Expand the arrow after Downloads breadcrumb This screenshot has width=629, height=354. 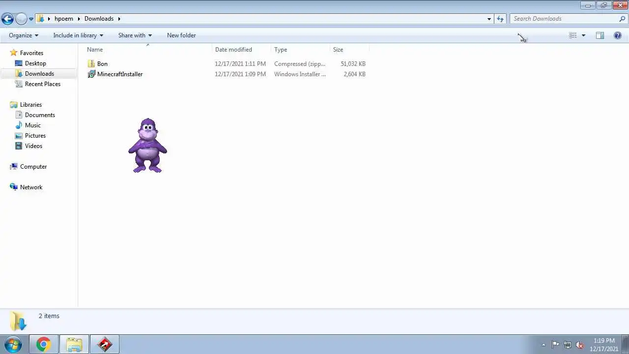click(119, 19)
